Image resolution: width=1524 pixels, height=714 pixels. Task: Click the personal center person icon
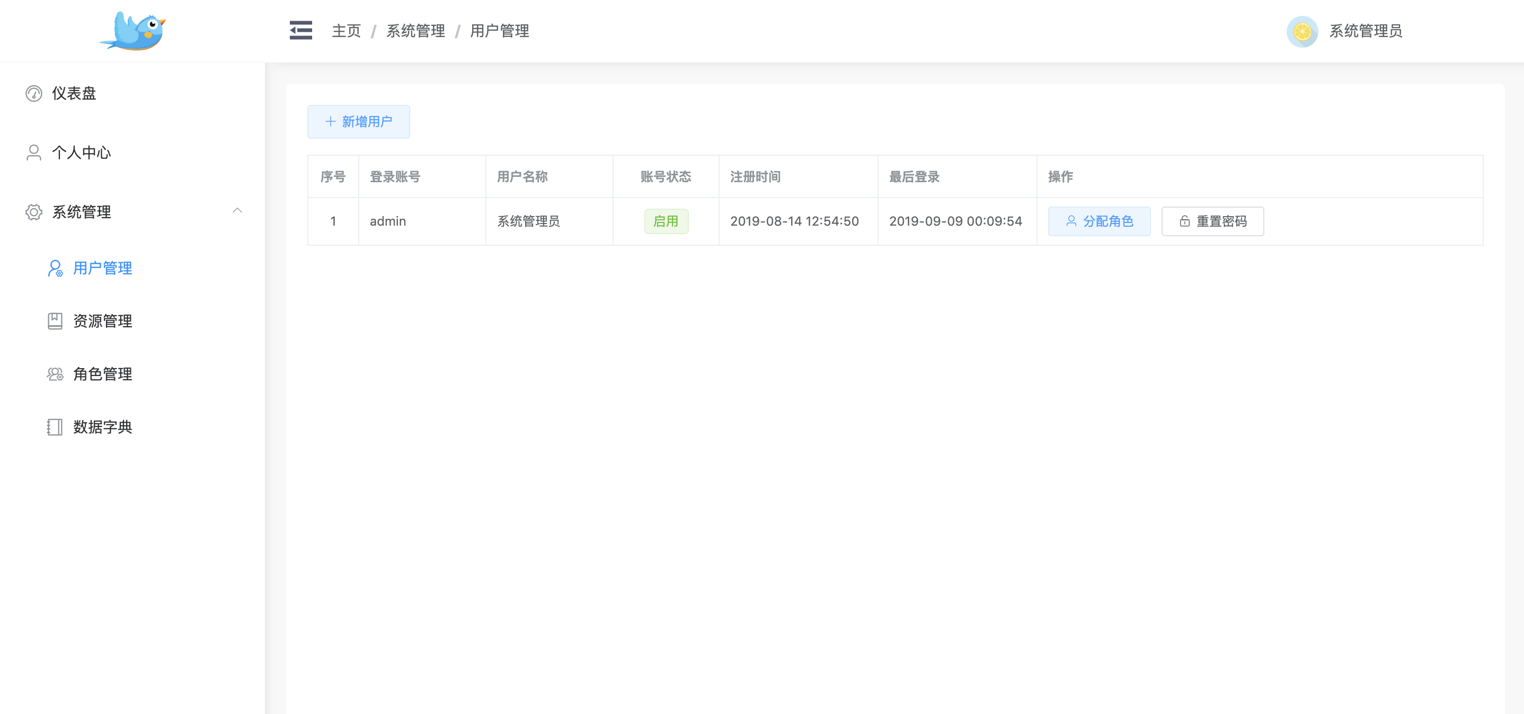(34, 153)
